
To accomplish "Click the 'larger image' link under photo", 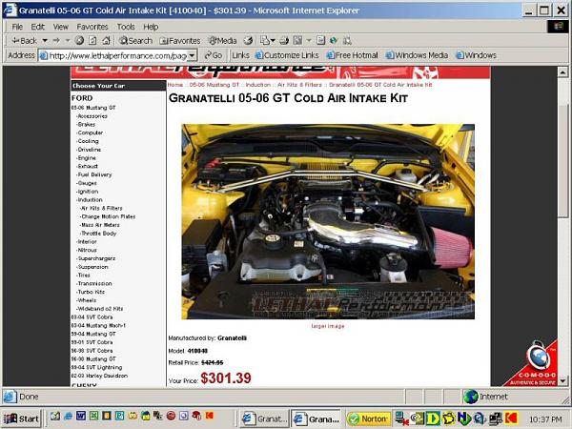I will [x=328, y=326].
